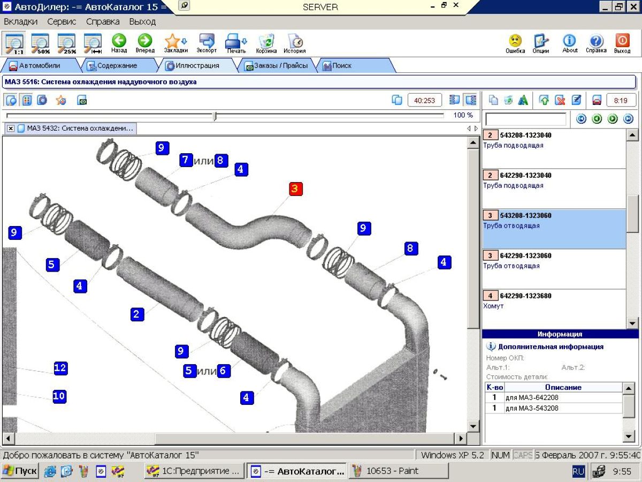Switch to the Автомобили tab
642x482 pixels.
tap(40, 66)
